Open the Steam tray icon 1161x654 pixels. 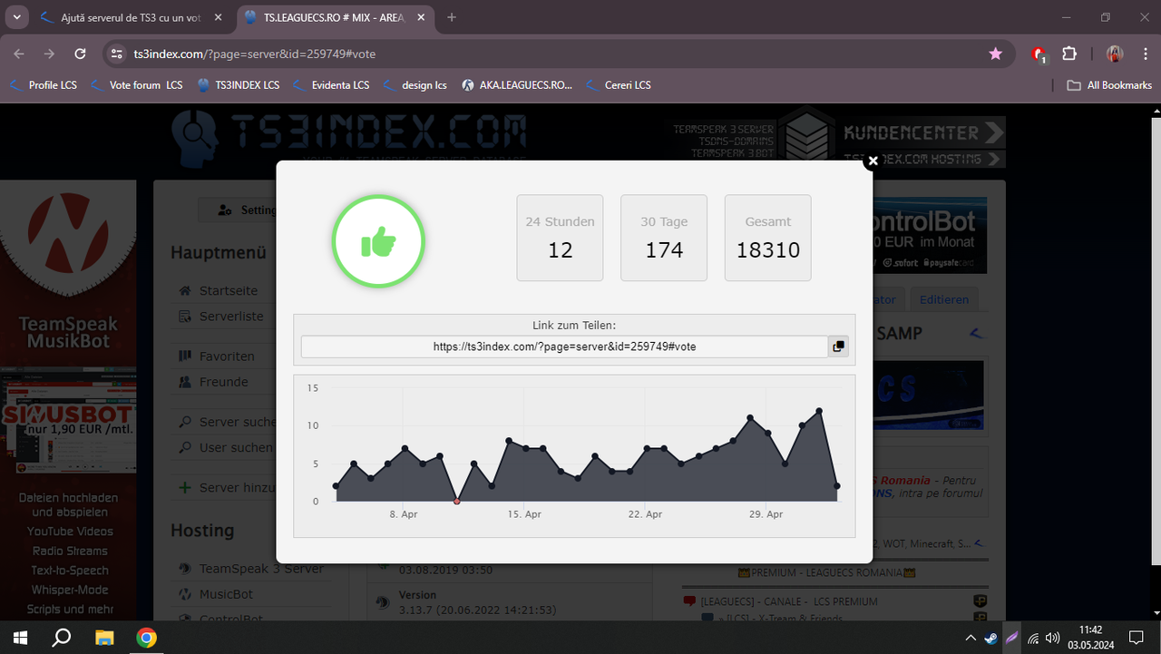[x=991, y=638]
